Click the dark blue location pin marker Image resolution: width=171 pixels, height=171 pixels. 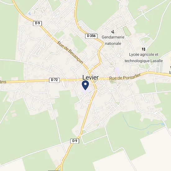click(x=85, y=85)
